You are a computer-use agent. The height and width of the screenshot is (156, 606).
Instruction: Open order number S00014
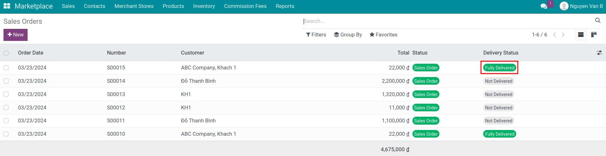coord(116,81)
